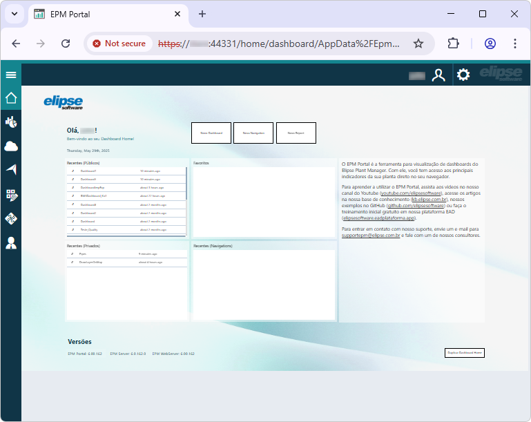This screenshot has width=531, height=422.
Task: Click the Recentes (Públicos) list scrollbar
Action: coord(186,183)
